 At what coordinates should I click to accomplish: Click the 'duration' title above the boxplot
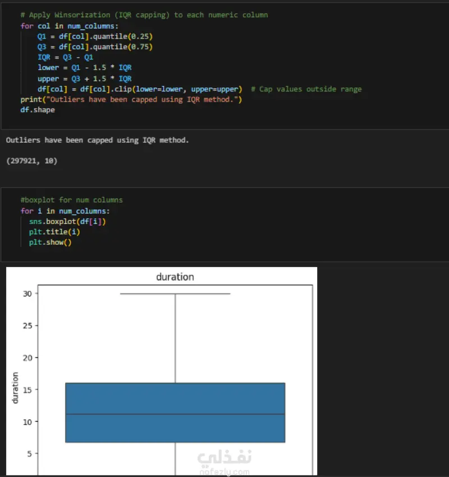tap(175, 277)
